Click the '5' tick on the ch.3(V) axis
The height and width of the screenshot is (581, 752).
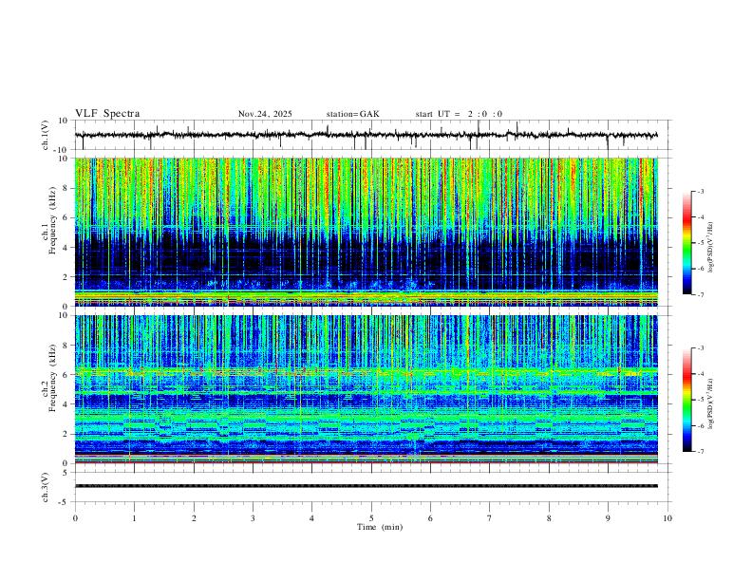point(66,472)
